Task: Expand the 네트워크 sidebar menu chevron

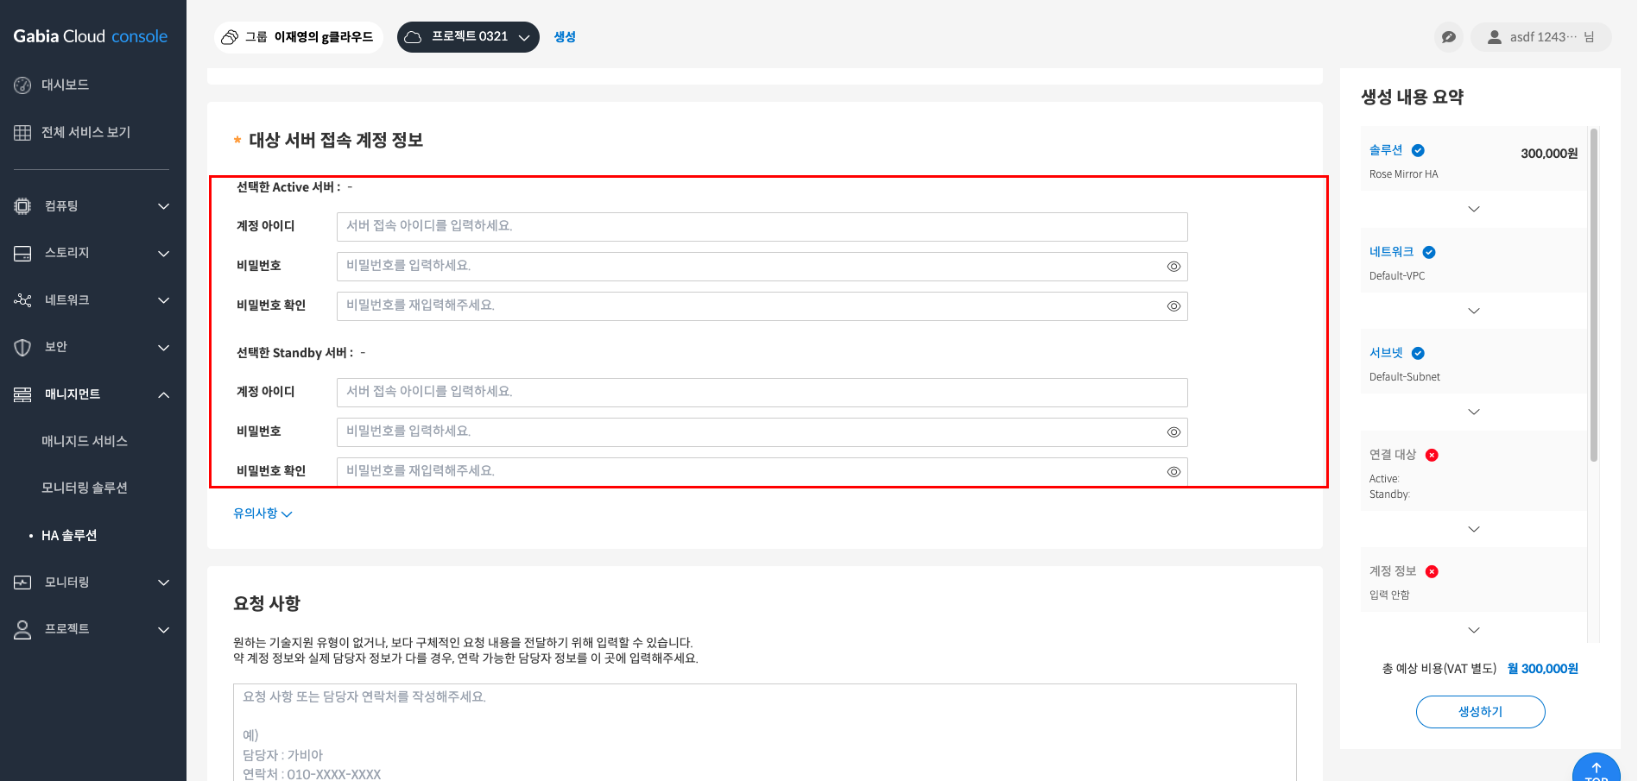Action: tap(164, 300)
